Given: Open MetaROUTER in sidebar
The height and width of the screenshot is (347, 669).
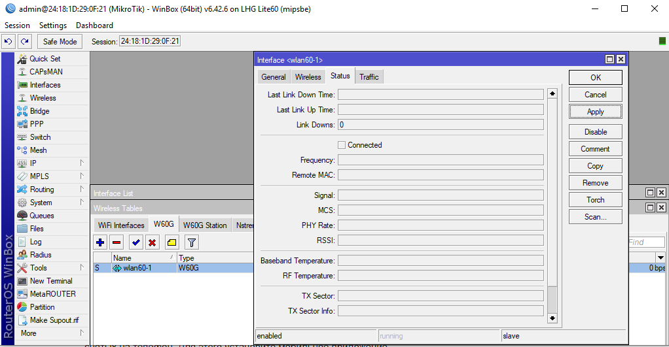Looking at the screenshot, I should point(52,294).
